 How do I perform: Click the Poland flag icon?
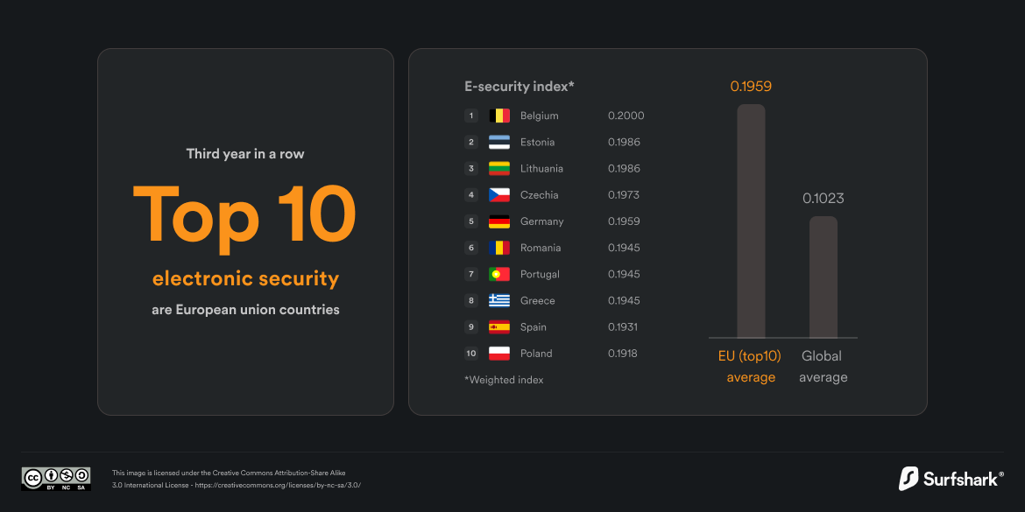point(499,354)
